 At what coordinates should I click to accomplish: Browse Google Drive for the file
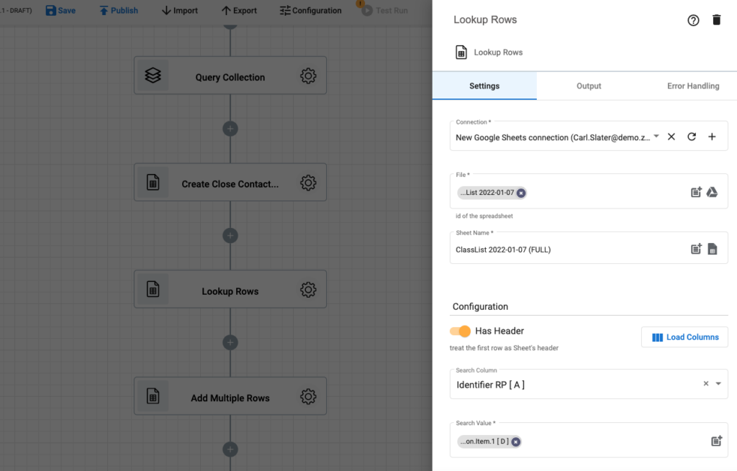[712, 192]
